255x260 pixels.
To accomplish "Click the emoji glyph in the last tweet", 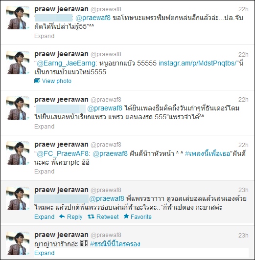I will [x=84, y=243].
